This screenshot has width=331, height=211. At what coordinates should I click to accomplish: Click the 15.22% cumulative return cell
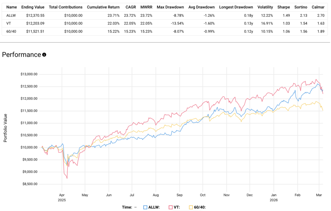click(113, 31)
